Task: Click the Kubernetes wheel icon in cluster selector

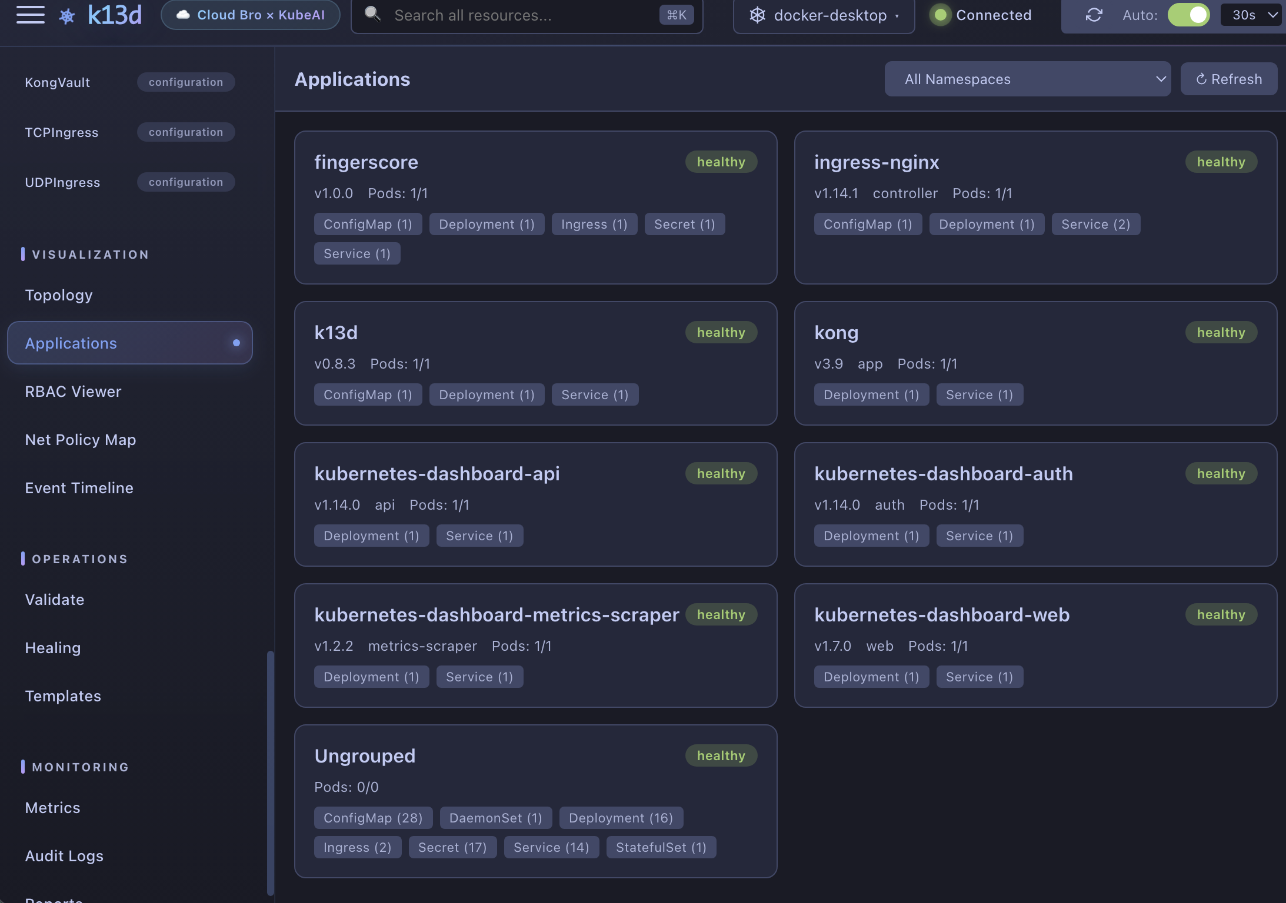Action: click(757, 15)
